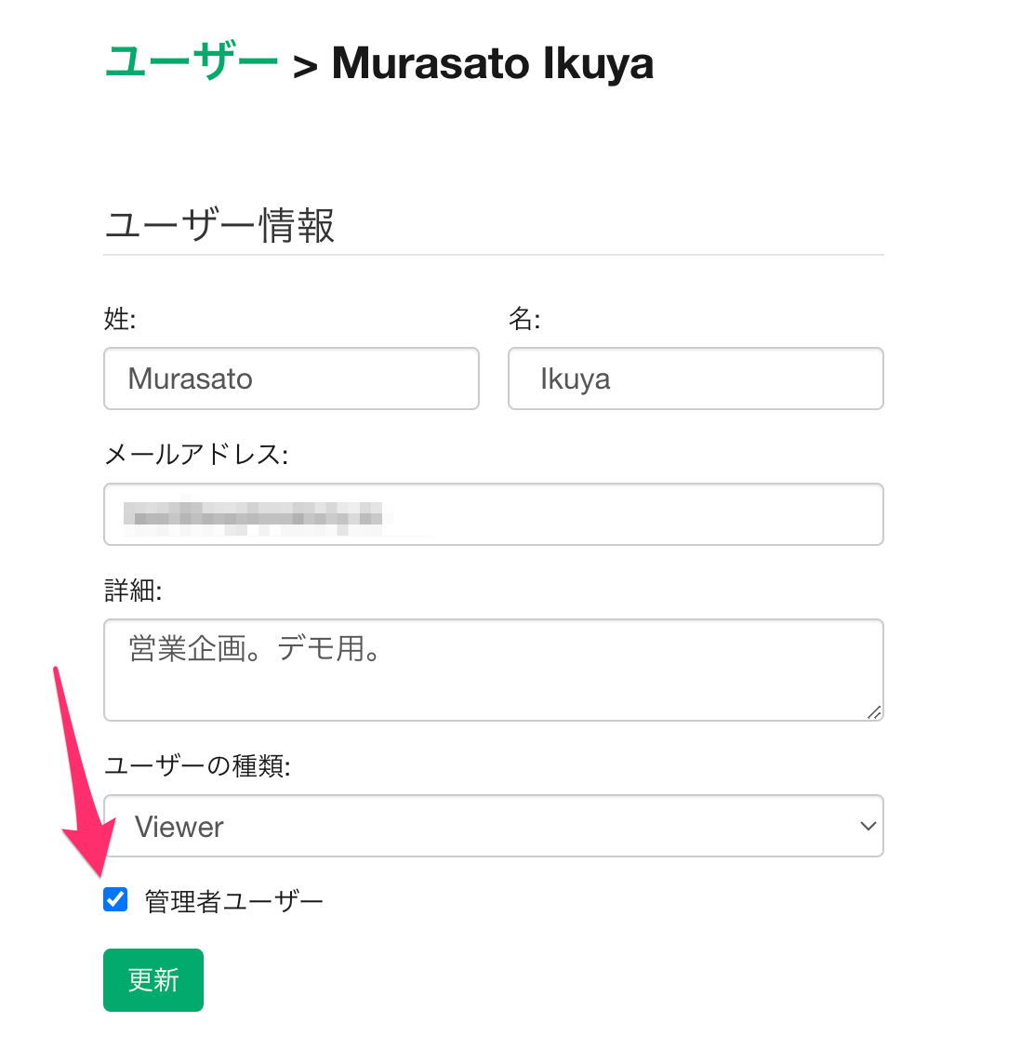
Task: Uncheck the 管理者ユーザー checkbox
Action: [x=115, y=899]
